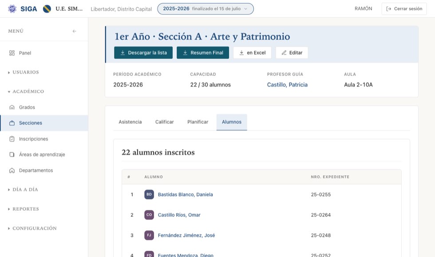
Task: Click the FJ avatar for Fernández Jiménez
Action: pyautogui.click(x=149, y=235)
